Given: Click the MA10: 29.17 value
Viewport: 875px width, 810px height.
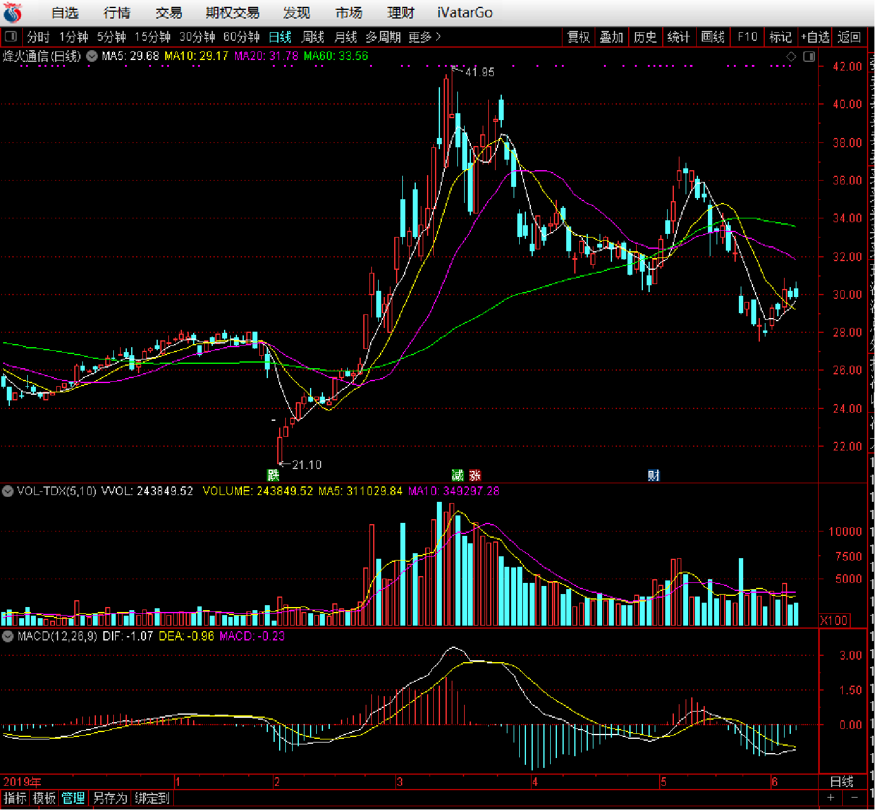Looking at the screenshot, I should (x=197, y=56).
